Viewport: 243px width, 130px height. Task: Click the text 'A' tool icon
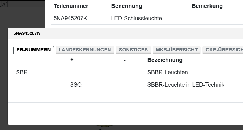[x=5, y=4]
